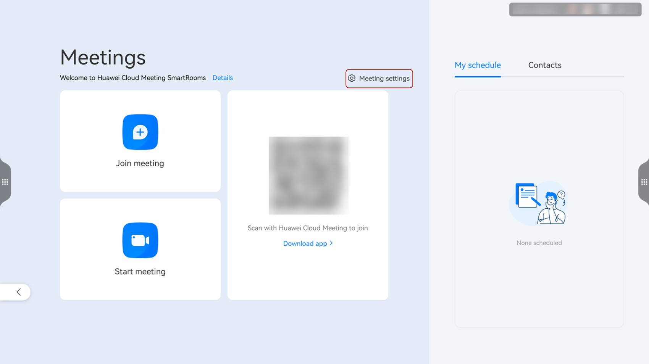Click the blurred QR code image
The image size is (649, 364).
[x=308, y=176]
